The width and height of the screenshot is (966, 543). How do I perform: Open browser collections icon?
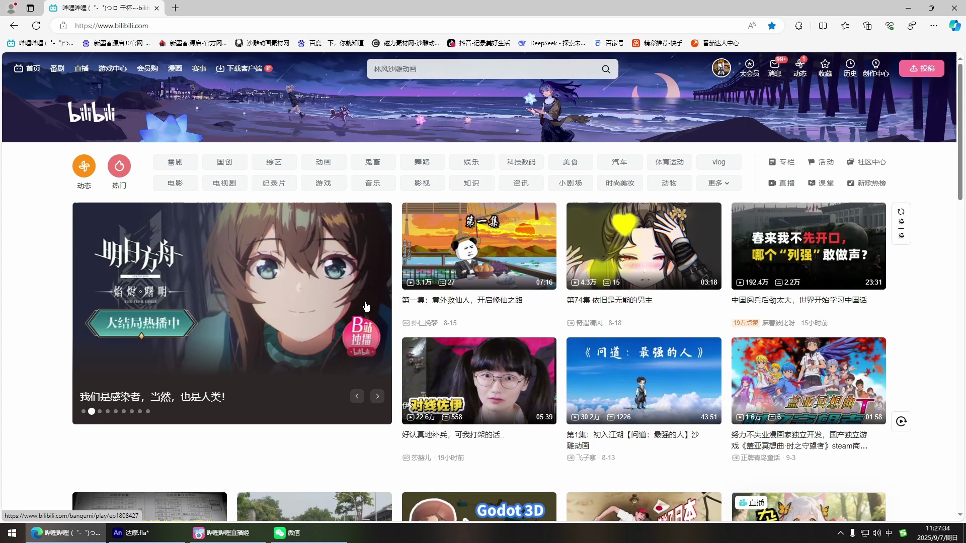pos(867,26)
